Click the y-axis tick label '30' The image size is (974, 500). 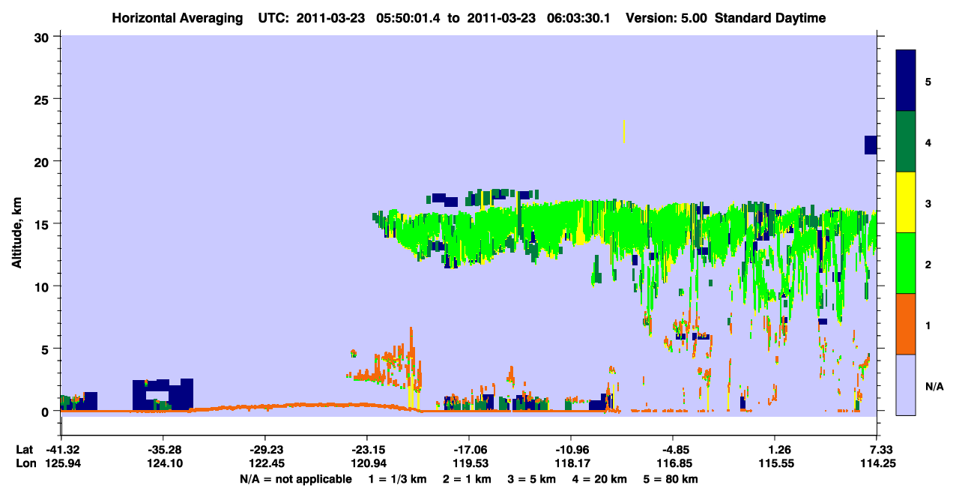point(43,37)
